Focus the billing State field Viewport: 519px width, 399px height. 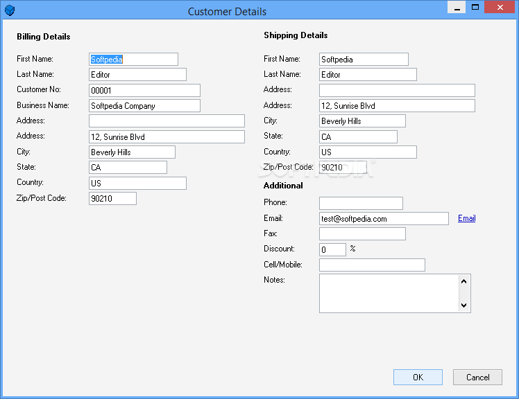click(128, 167)
